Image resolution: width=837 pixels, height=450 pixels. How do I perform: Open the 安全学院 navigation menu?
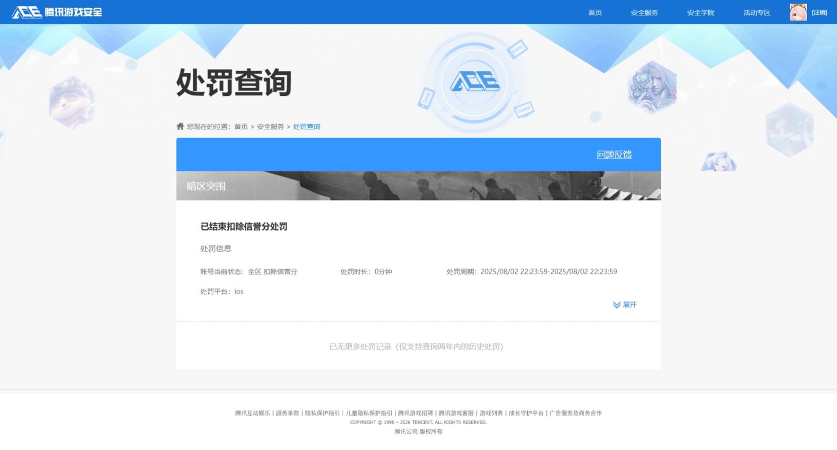(700, 12)
